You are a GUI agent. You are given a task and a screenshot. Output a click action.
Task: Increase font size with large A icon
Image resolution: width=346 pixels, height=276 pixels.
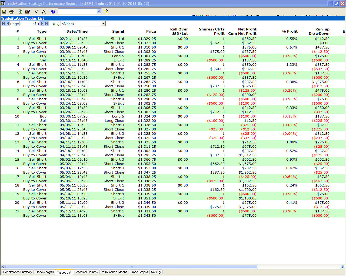point(44,11)
